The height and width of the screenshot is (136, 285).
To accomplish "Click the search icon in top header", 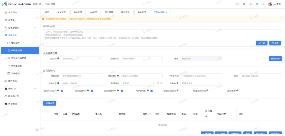I will tap(244, 4).
